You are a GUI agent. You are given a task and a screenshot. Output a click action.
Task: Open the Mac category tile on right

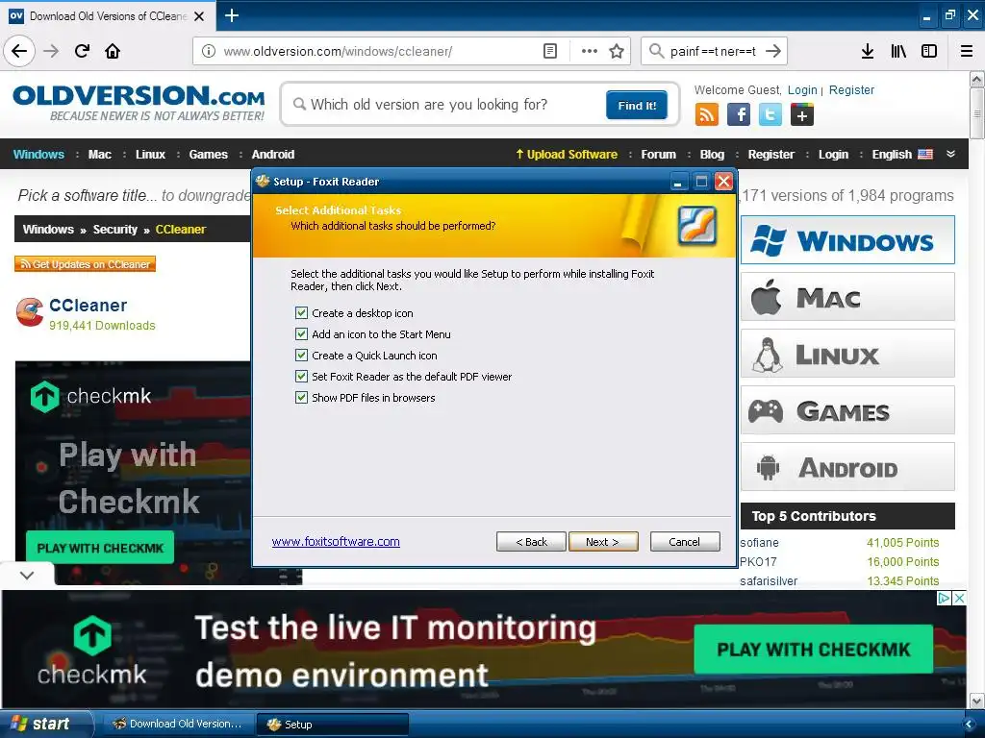click(x=847, y=297)
